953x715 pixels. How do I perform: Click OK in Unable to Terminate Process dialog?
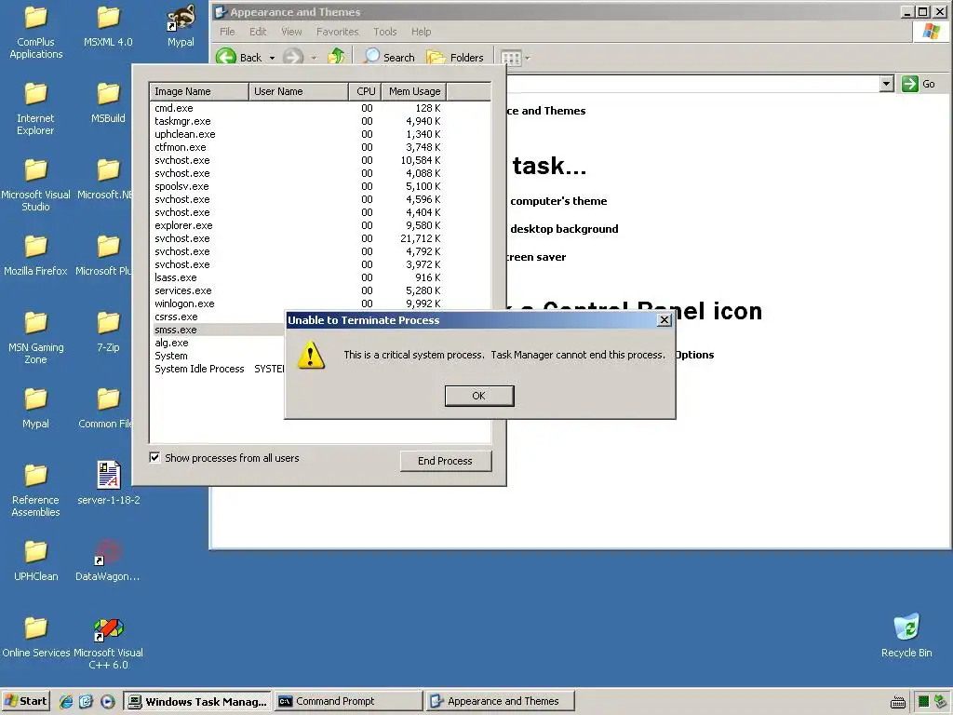tap(479, 396)
